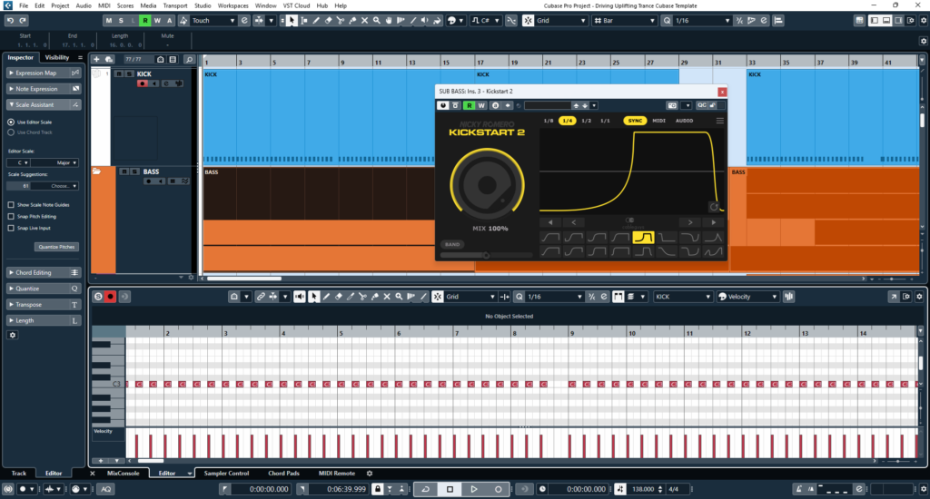
Task: Select Use Editor Scale radio button
Action: (11, 122)
